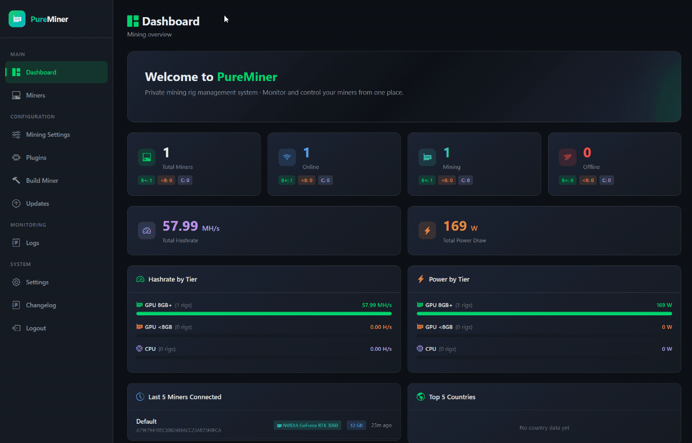The width and height of the screenshot is (692, 443).
Task: Click the CPU chip icon in Hashrate by Tier
Action: click(140, 349)
